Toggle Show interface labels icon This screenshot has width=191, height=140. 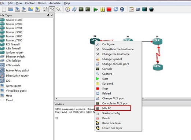click(x=45, y=9)
